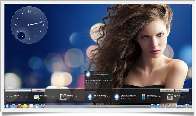This screenshot has height=116, width=196.
Task: Open the yellow chat application icon
Action: click(25, 106)
